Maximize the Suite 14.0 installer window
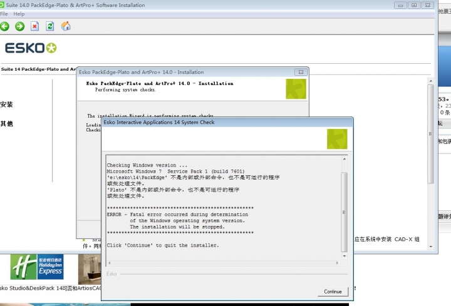The image size is (451, 306). (x=413, y=5)
